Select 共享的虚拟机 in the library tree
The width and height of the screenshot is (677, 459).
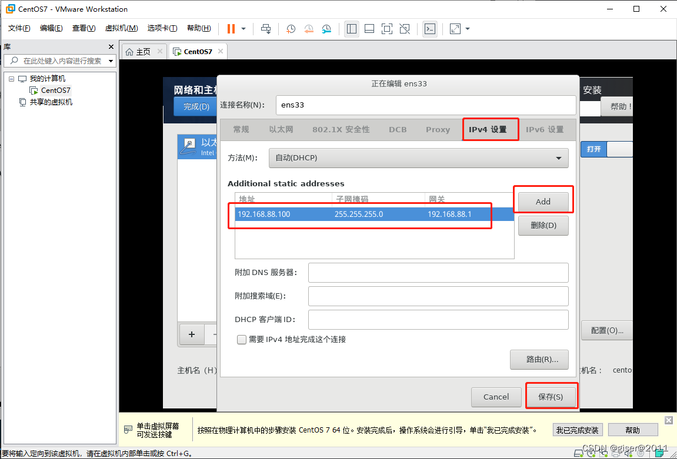[x=51, y=102]
